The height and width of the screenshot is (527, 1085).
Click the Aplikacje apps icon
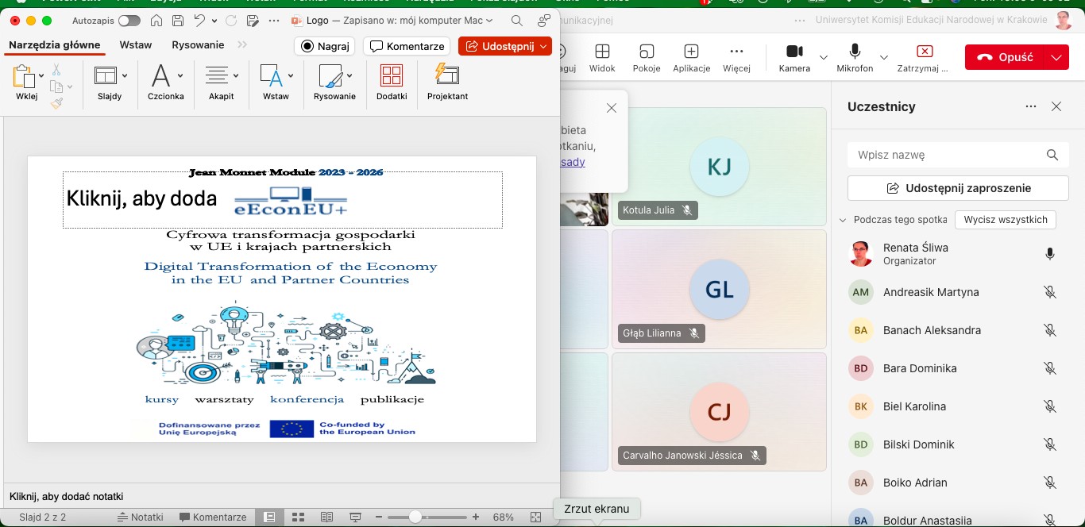tap(691, 52)
